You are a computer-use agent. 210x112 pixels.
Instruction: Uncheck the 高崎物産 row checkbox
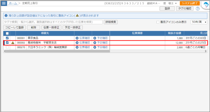tap(7, 43)
